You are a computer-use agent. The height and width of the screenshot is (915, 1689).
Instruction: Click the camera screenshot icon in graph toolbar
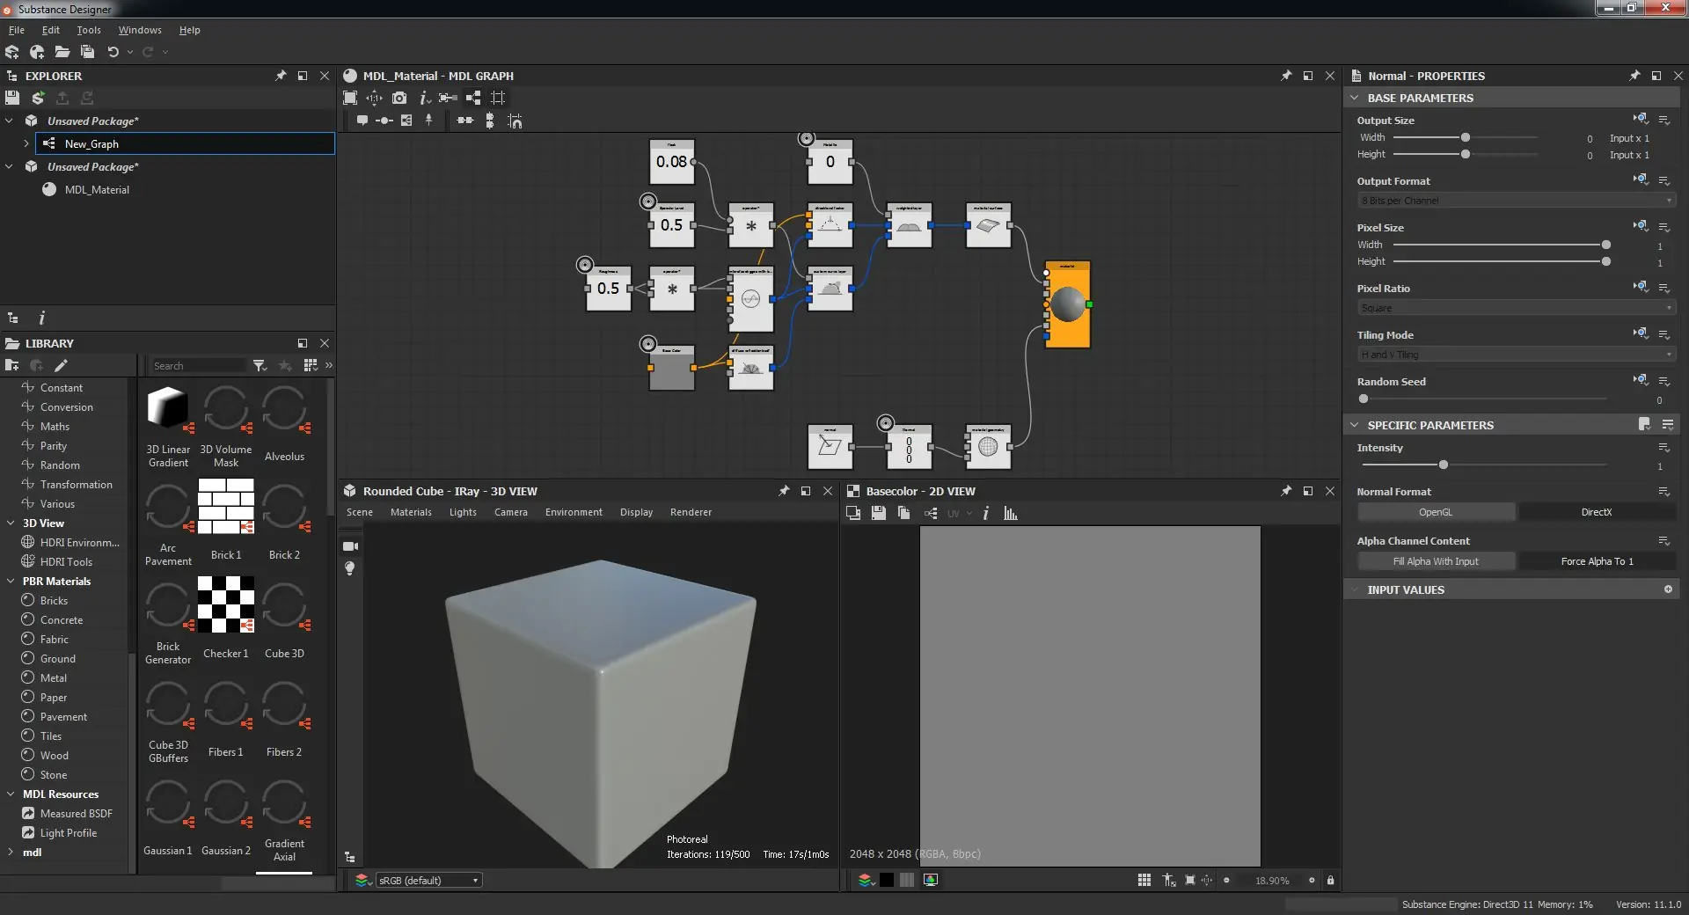point(399,98)
